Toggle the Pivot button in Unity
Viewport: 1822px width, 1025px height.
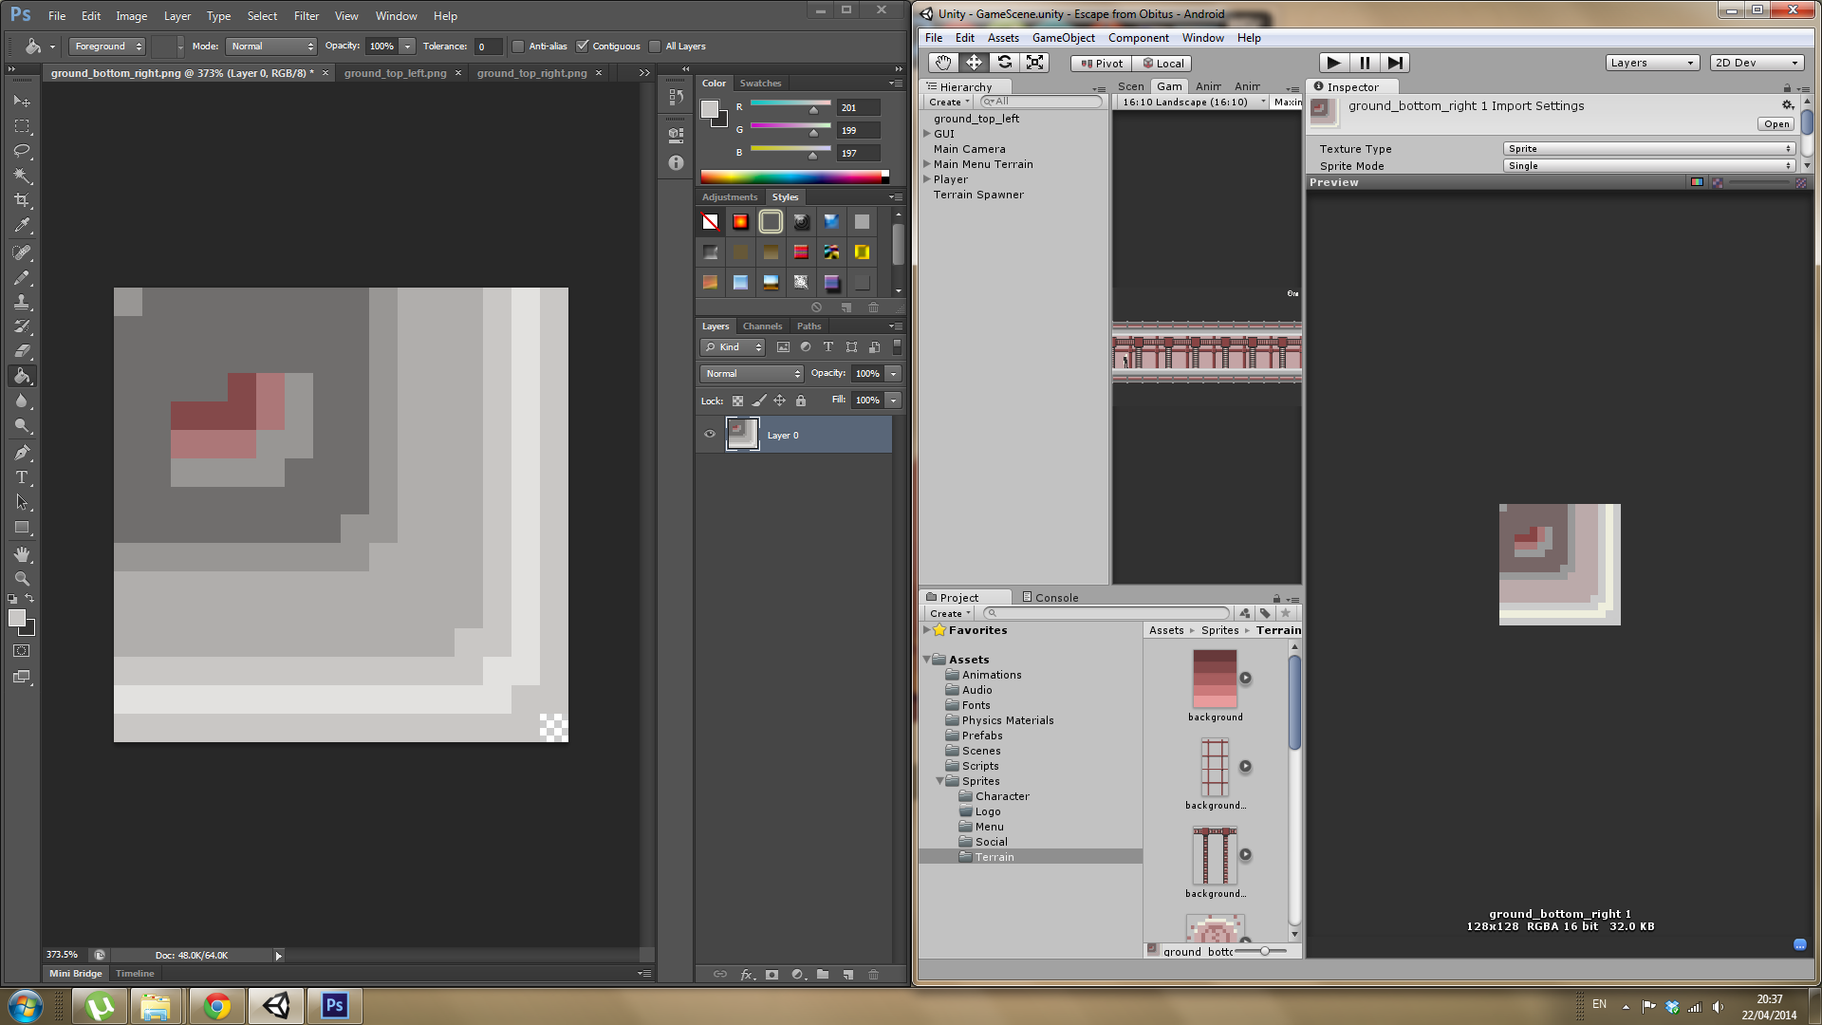1101,64
